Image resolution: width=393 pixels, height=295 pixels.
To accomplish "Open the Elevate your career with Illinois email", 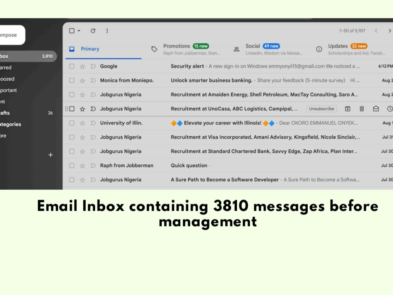I will click(x=228, y=123).
